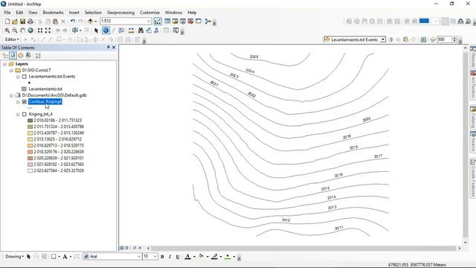Choose the Select Elements arrow tool
476x268 pixels.
pyautogui.click(x=96, y=31)
